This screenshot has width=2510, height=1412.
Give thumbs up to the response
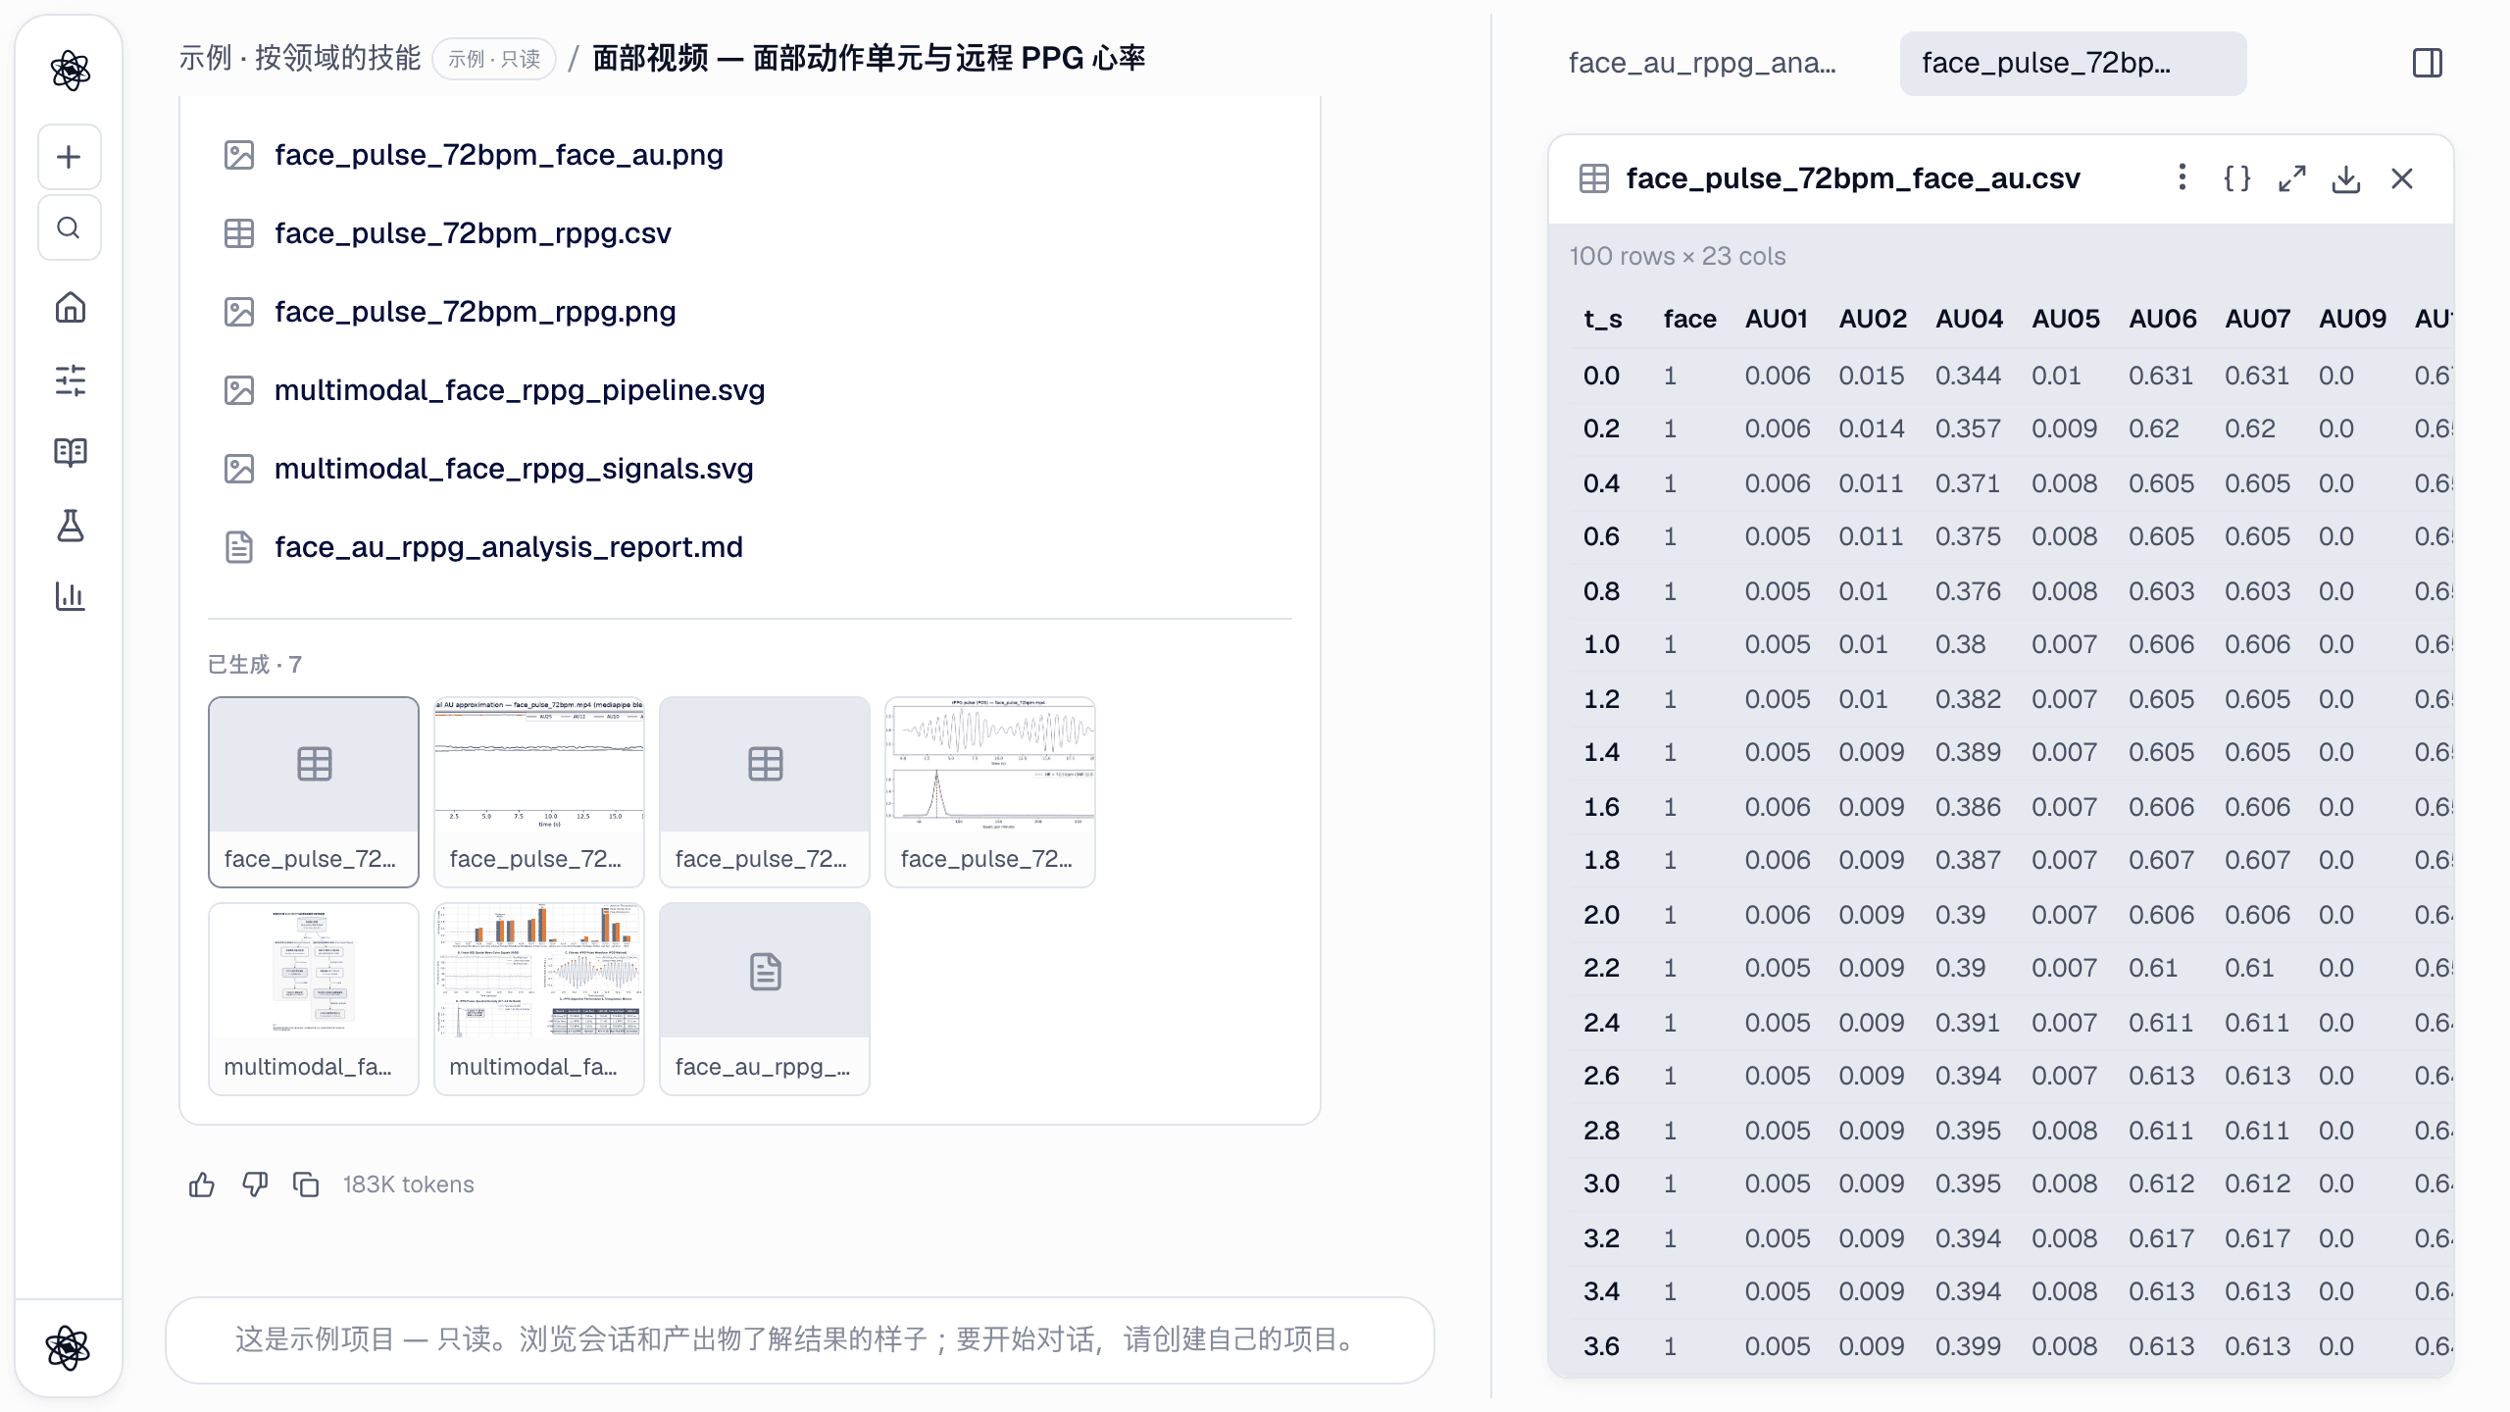[x=202, y=1185]
